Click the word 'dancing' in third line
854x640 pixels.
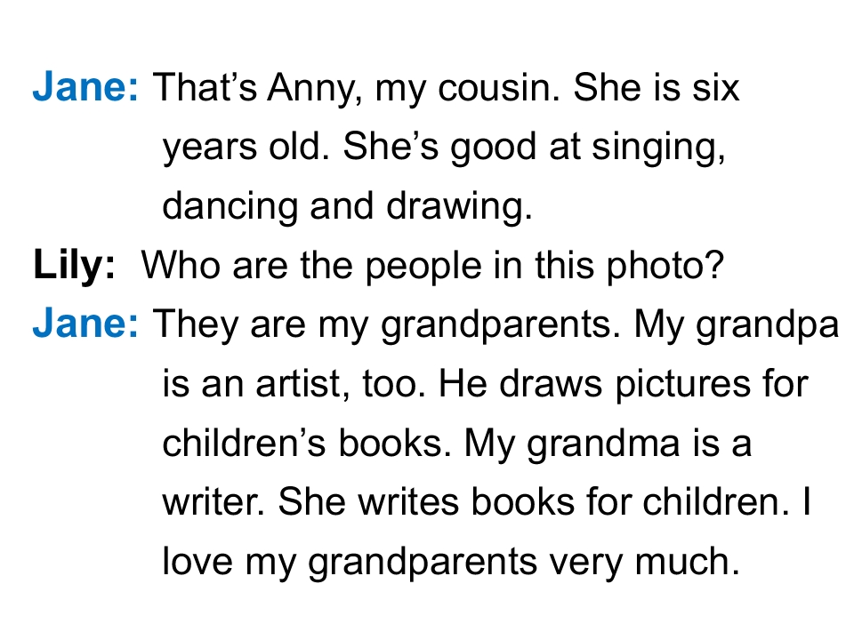[x=230, y=208]
